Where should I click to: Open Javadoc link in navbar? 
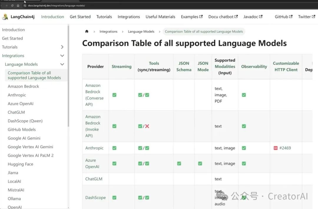tap(253, 17)
